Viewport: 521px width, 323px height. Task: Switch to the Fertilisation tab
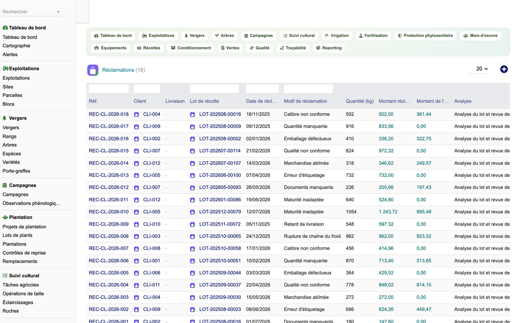[373, 36]
